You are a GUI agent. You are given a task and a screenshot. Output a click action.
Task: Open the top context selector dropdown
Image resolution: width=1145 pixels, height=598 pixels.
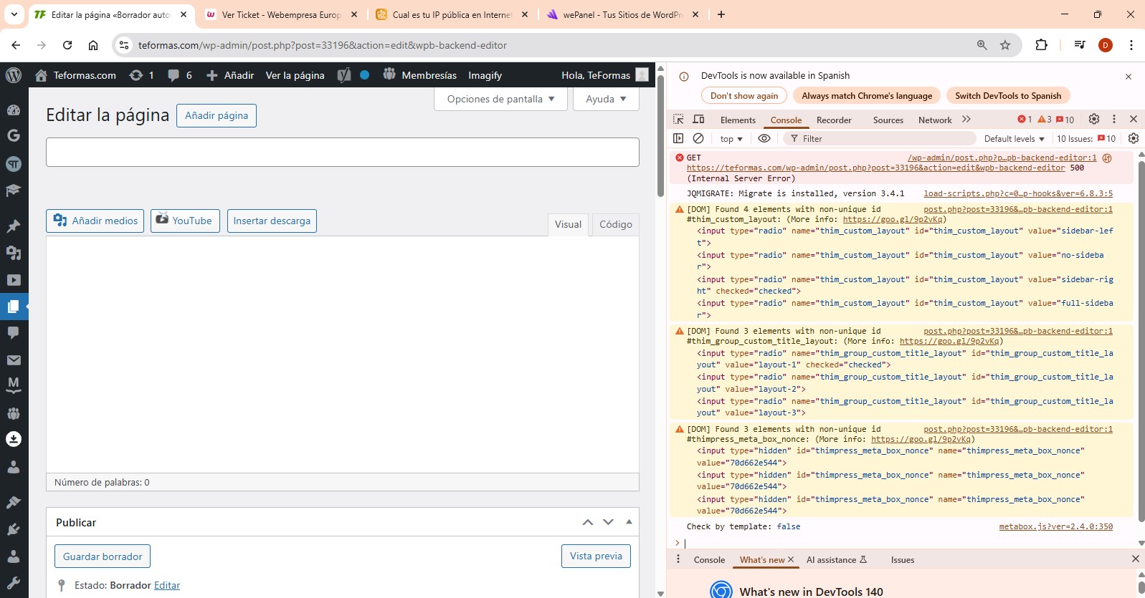point(731,139)
